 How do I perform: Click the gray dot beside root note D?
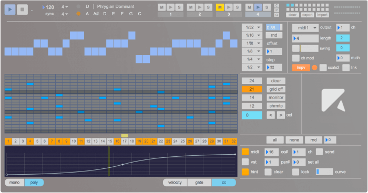[78, 6]
